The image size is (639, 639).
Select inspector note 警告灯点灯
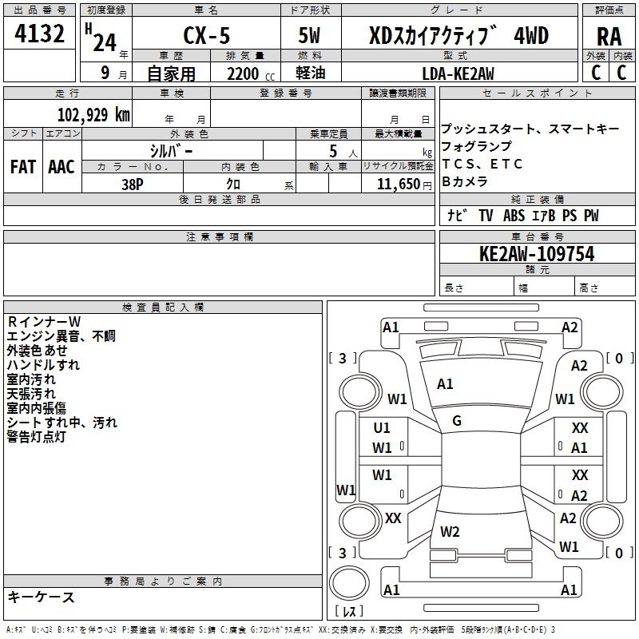point(36,437)
